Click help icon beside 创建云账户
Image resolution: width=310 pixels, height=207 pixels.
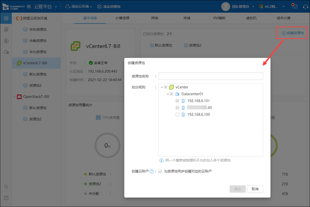151,172
